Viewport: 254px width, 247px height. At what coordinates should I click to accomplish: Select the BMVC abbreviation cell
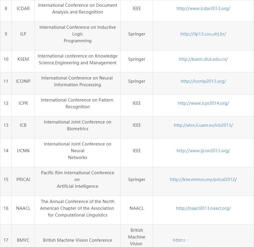(x=23, y=240)
